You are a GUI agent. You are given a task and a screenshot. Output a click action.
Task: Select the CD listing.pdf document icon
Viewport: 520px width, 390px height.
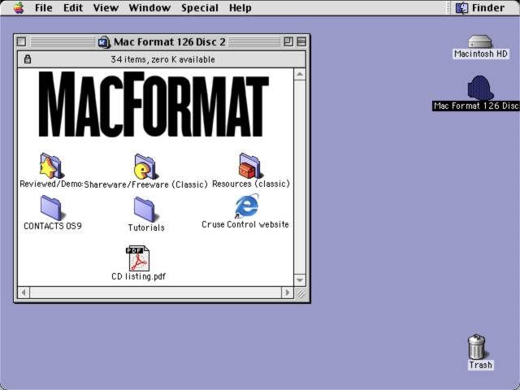138,258
